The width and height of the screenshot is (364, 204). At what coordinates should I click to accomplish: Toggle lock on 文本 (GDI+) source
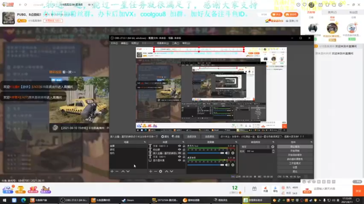point(184,156)
